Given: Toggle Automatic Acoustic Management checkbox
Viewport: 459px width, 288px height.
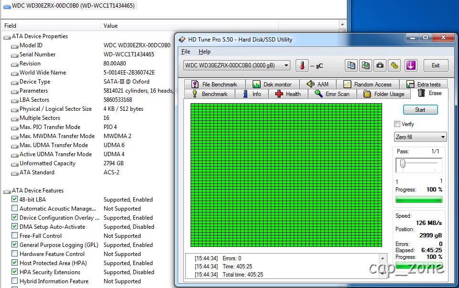Looking at the screenshot, I should point(14,208).
